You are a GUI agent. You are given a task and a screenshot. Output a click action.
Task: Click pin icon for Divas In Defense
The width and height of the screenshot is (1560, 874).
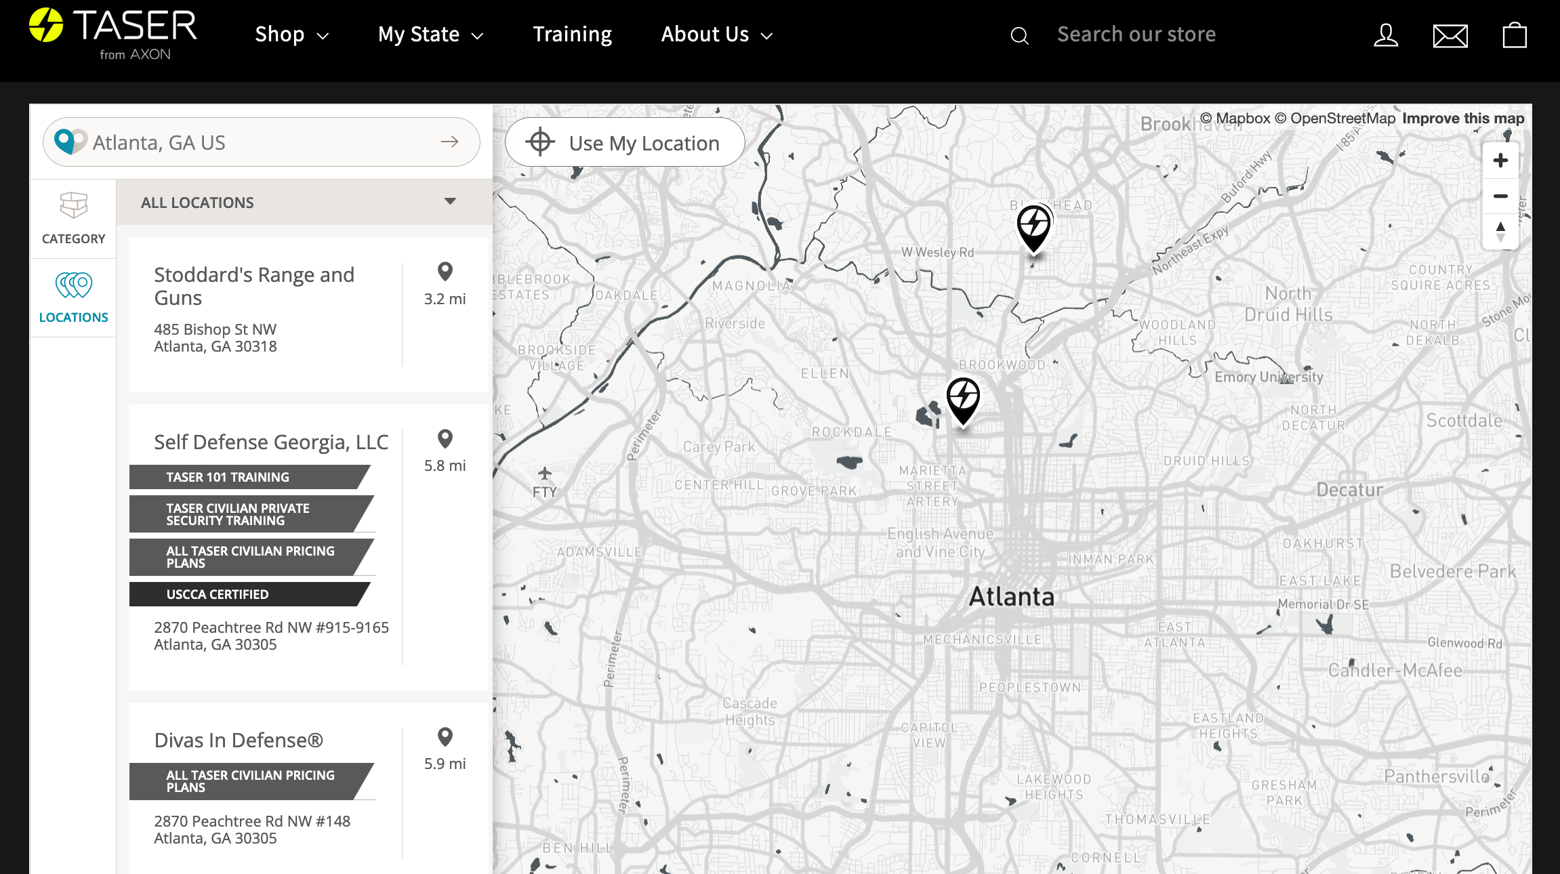pos(445,737)
